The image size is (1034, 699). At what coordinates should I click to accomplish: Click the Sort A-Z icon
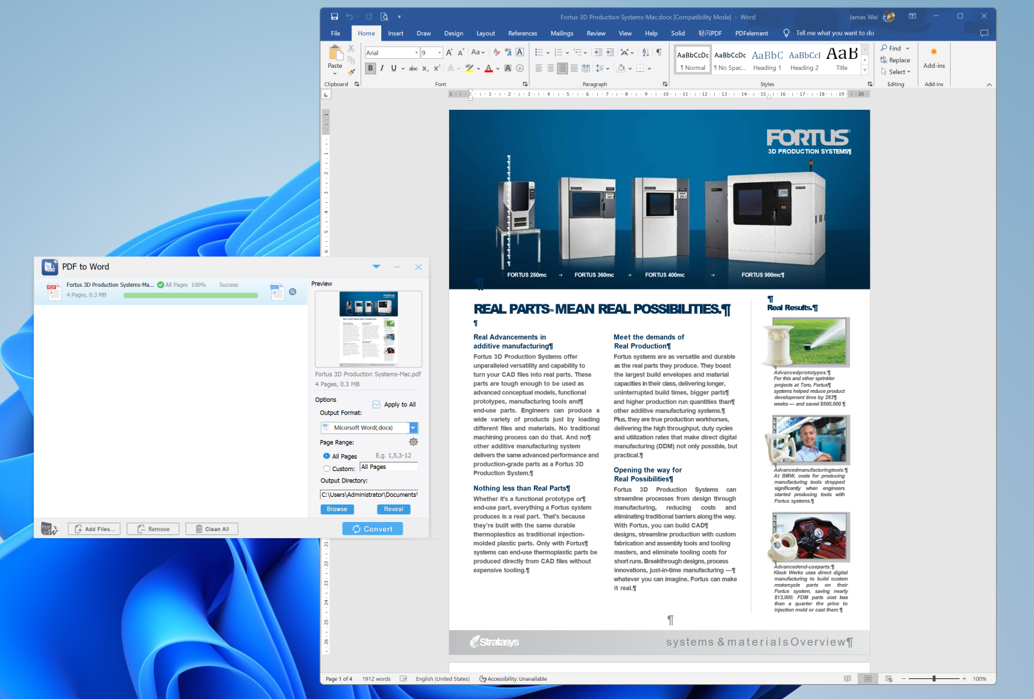click(645, 52)
